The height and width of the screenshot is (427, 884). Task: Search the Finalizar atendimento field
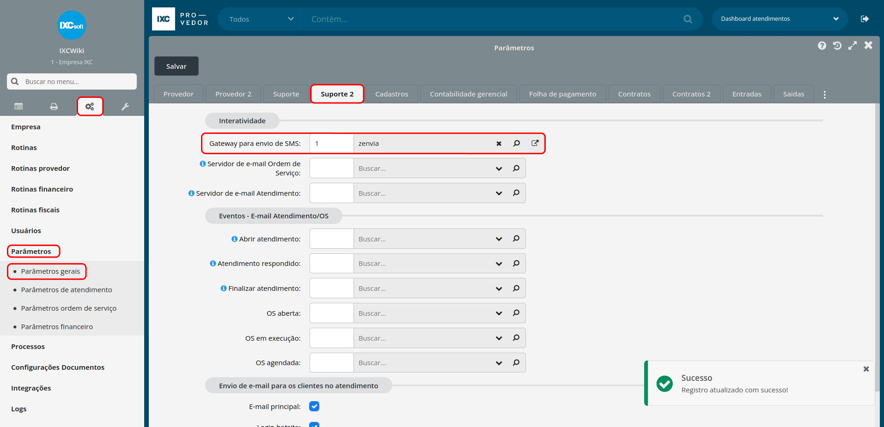[x=516, y=288]
